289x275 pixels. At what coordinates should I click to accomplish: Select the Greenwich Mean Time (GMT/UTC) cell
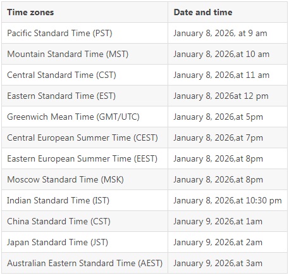pyautogui.click(x=85, y=117)
